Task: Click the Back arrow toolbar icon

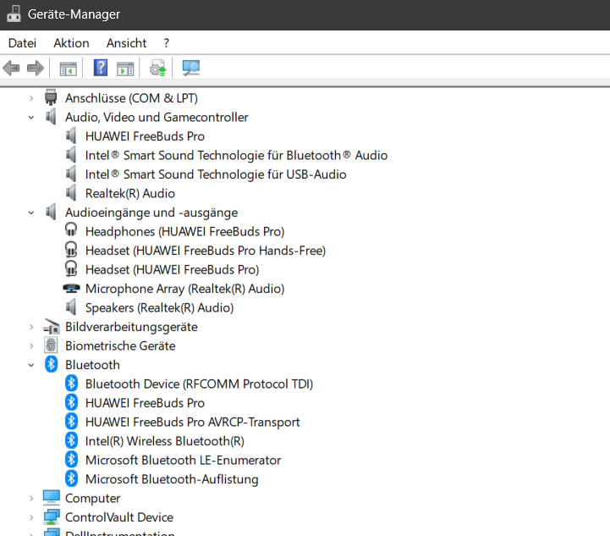Action: pyautogui.click(x=11, y=68)
